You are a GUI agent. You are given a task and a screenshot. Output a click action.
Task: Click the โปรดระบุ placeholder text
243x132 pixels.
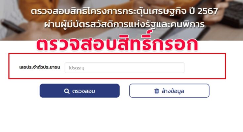(76, 68)
